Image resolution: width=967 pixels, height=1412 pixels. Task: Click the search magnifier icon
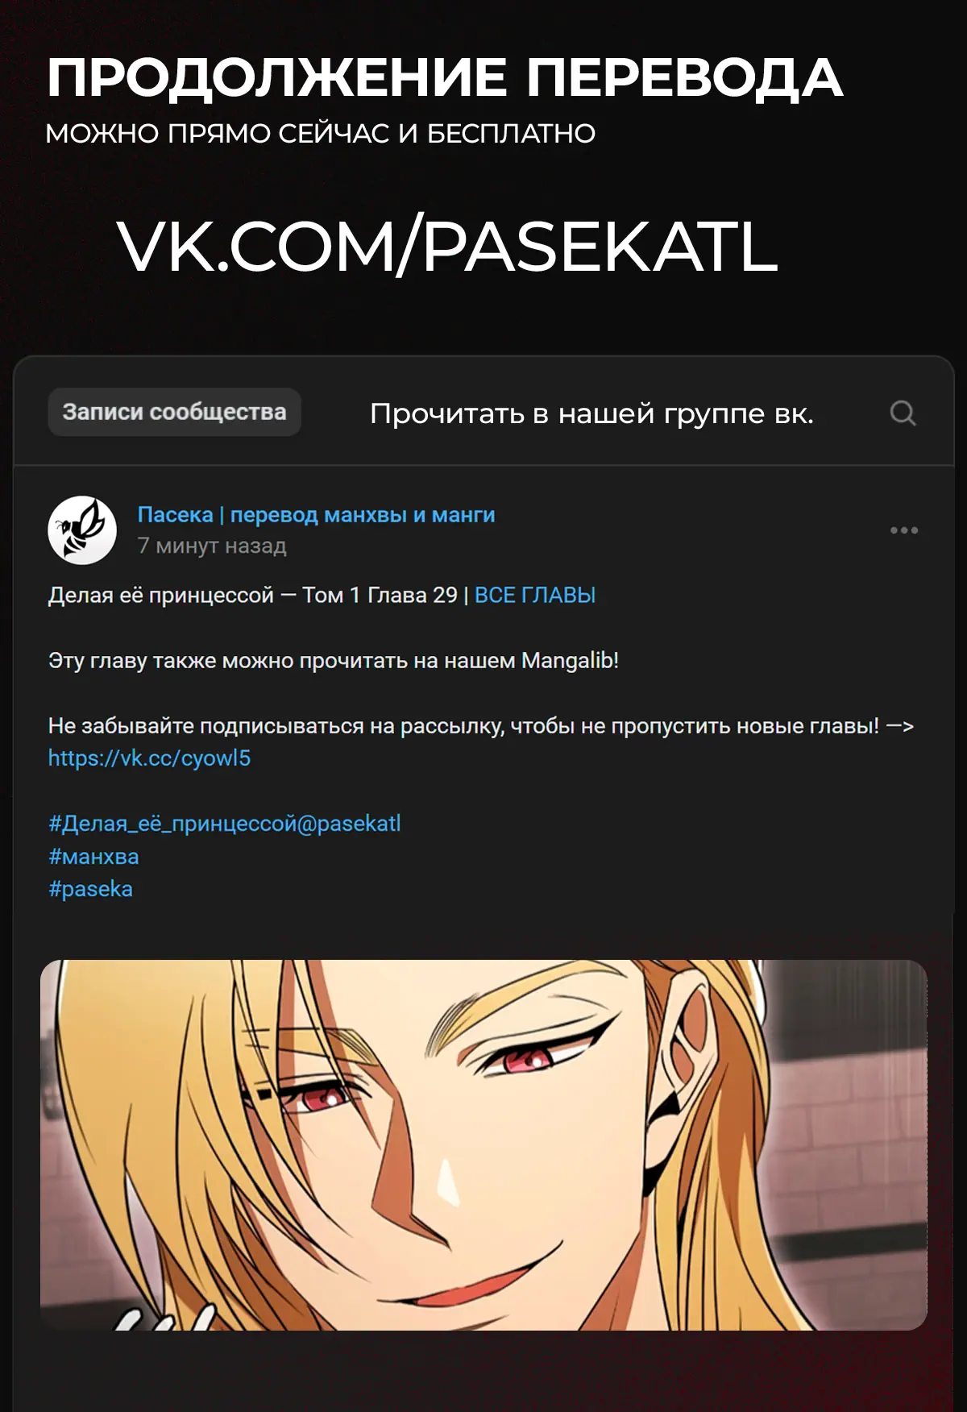click(x=903, y=413)
